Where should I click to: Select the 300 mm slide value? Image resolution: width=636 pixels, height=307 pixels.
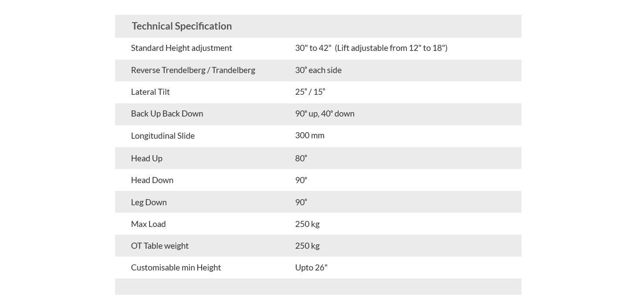point(309,135)
